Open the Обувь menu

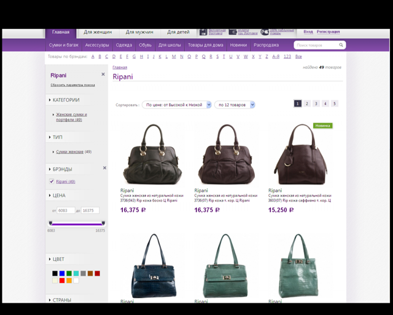pos(146,45)
